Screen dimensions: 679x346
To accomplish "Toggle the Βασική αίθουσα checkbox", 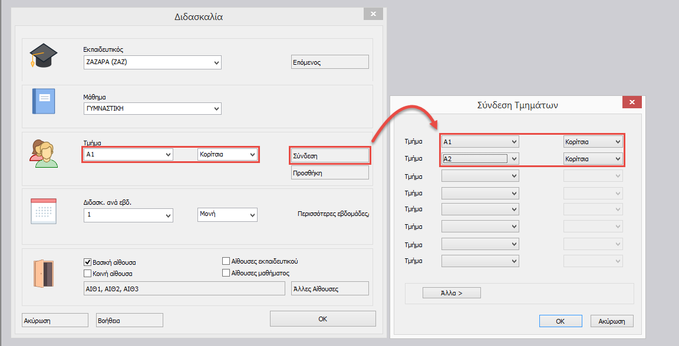I will [x=88, y=262].
